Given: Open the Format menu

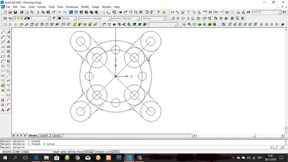Looking at the screenshot, I should click(x=41, y=7).
